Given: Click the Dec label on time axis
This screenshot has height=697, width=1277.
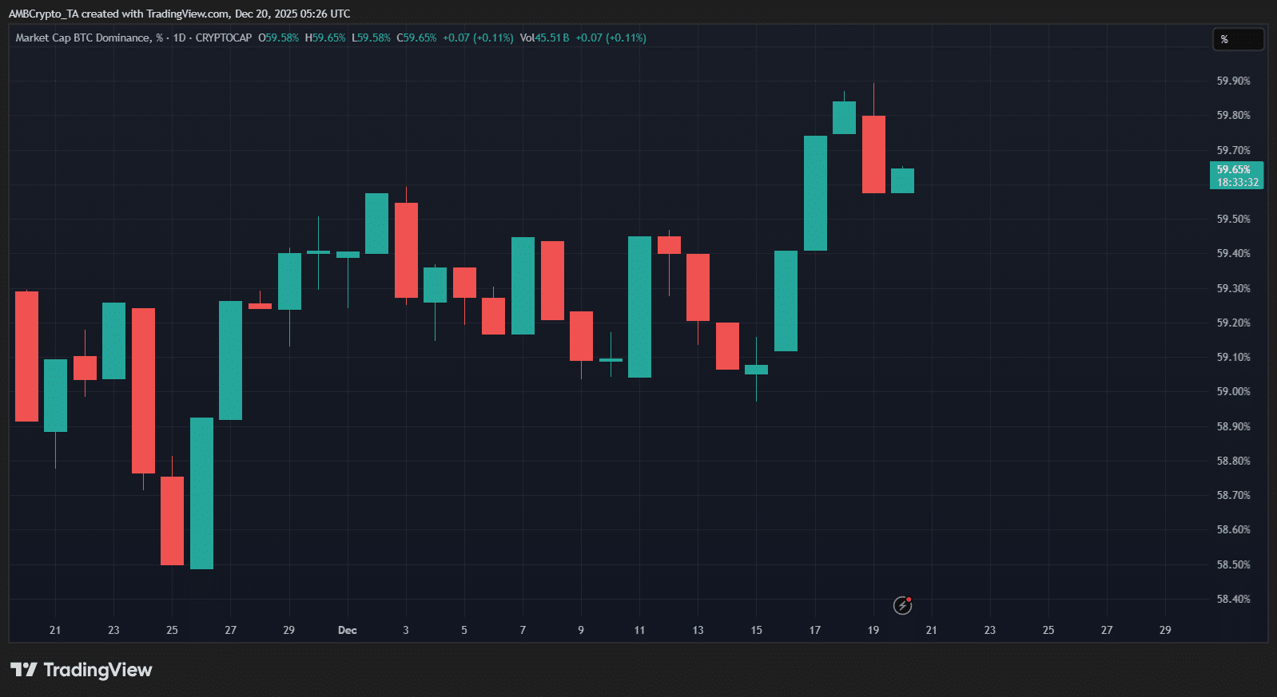Looking at the screenshot, I should coord(347,630).
